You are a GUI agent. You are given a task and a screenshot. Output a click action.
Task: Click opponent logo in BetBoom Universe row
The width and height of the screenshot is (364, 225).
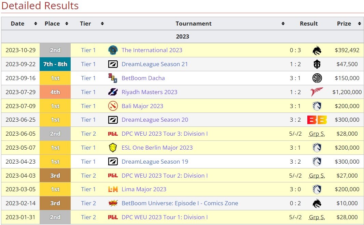tap(317, 203)
